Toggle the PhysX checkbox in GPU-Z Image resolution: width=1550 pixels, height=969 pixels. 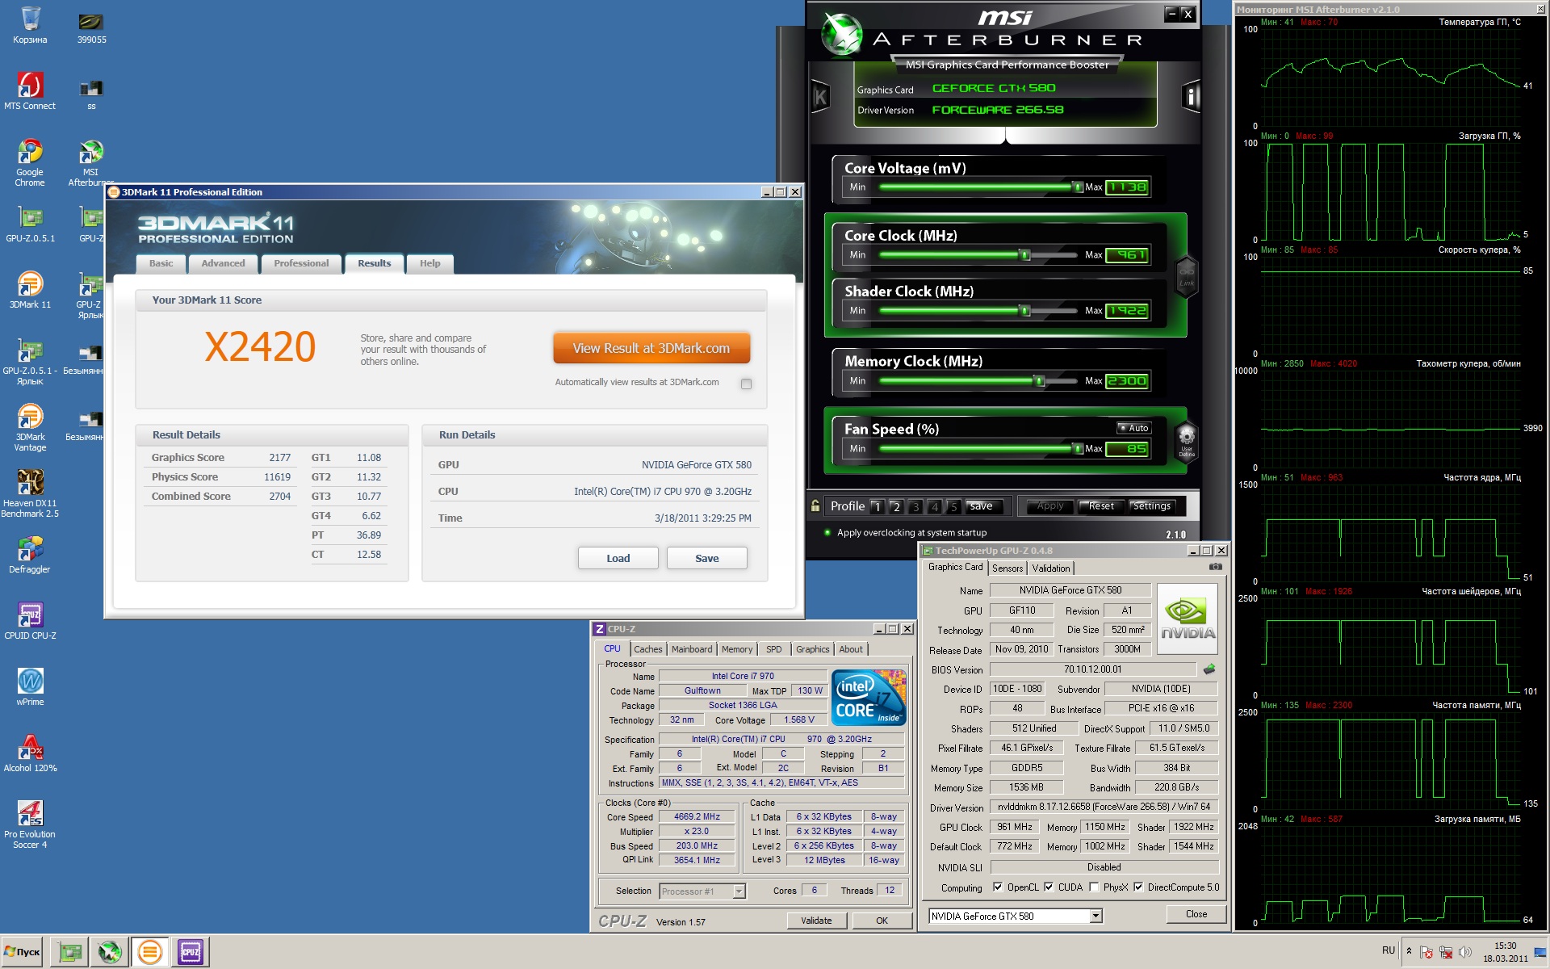pyautogui.click(x=1094, y=887)
